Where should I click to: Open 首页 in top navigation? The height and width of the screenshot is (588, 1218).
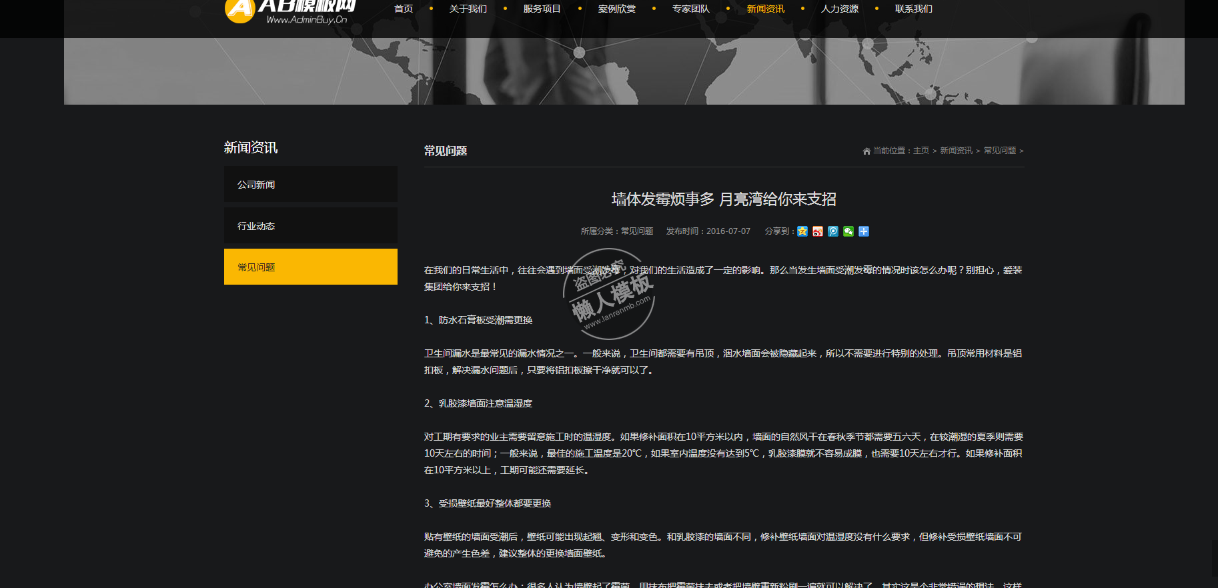[x=404, y=9]
